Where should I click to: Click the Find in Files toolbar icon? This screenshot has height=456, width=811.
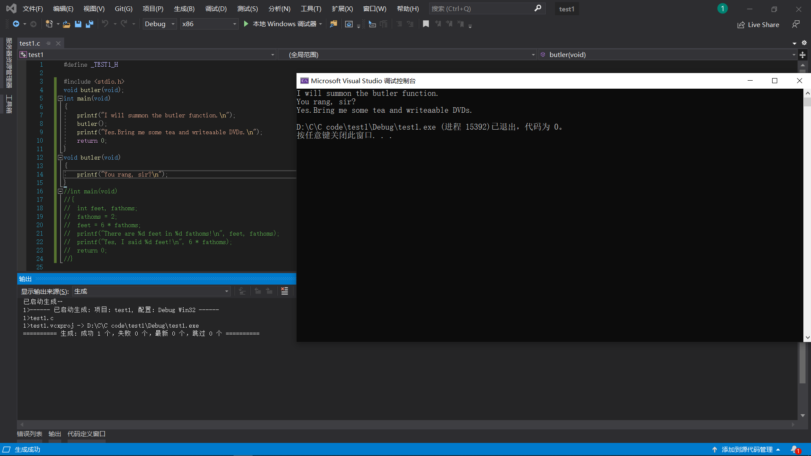click(334, 24)
